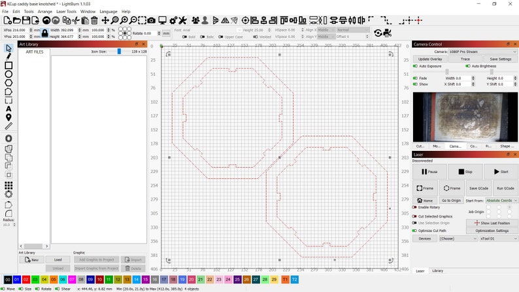Click the Move laser to selection red crosshair
The height and width of the screenshot is (292, 519).
(419, 20)
